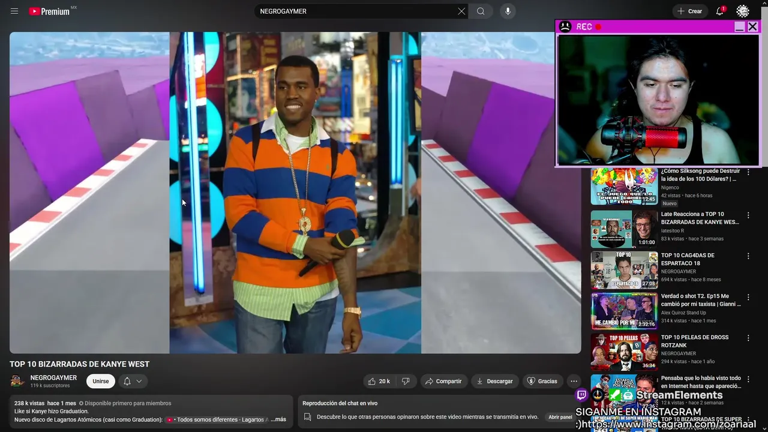
Task: Send a Gracias super thanks
Action: 542,381
